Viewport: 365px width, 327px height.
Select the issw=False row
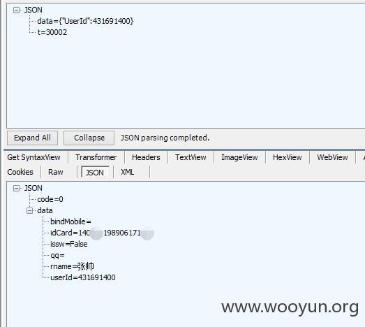pyautogui.click(x=68, y=244)
